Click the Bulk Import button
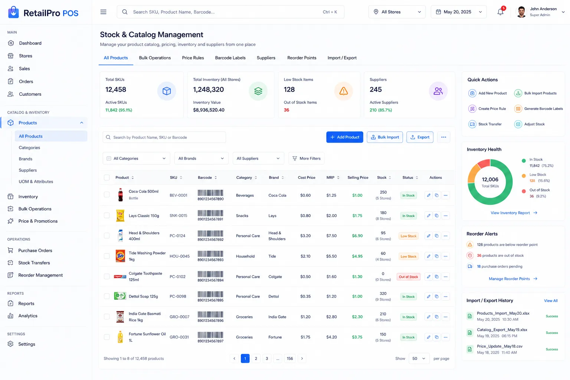This screenshot has height=380, width=570. click(x=385, y=137)
